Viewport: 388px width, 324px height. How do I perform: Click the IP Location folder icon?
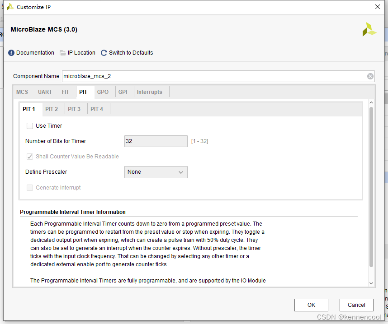63,53
